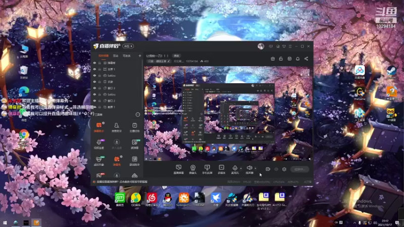
Task: Click room number 10294184 in header
Action: (x=192, y=61)
